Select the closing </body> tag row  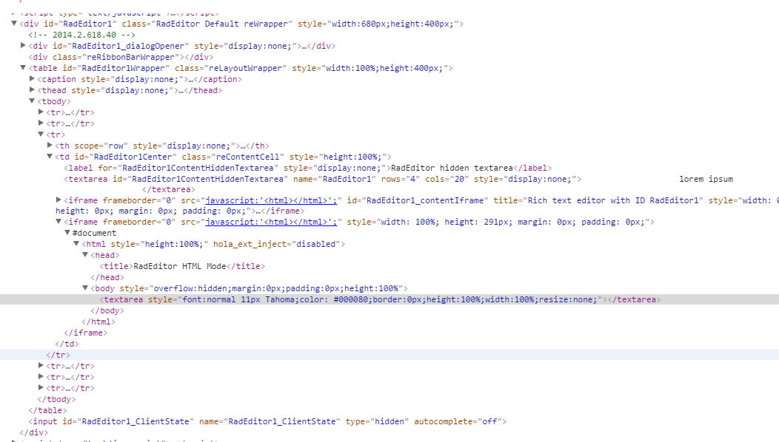107,310
